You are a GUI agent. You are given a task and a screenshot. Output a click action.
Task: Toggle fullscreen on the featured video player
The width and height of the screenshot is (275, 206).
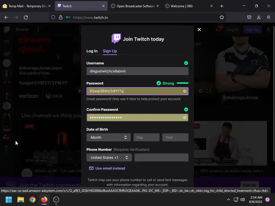point(208,91)
